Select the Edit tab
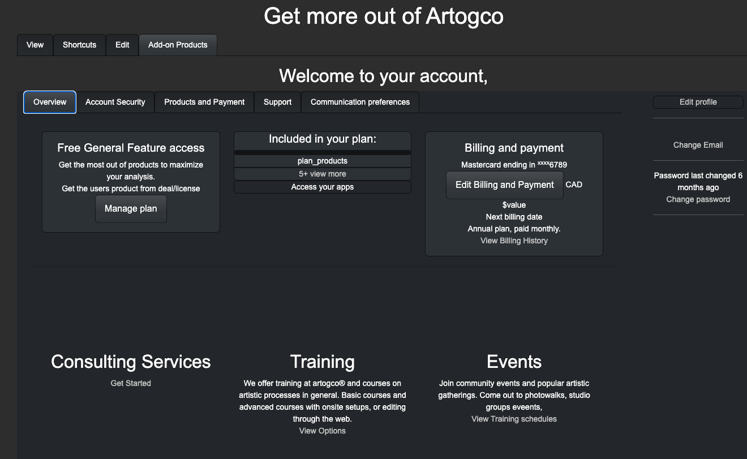747x459 pixels. click(122, 45)
